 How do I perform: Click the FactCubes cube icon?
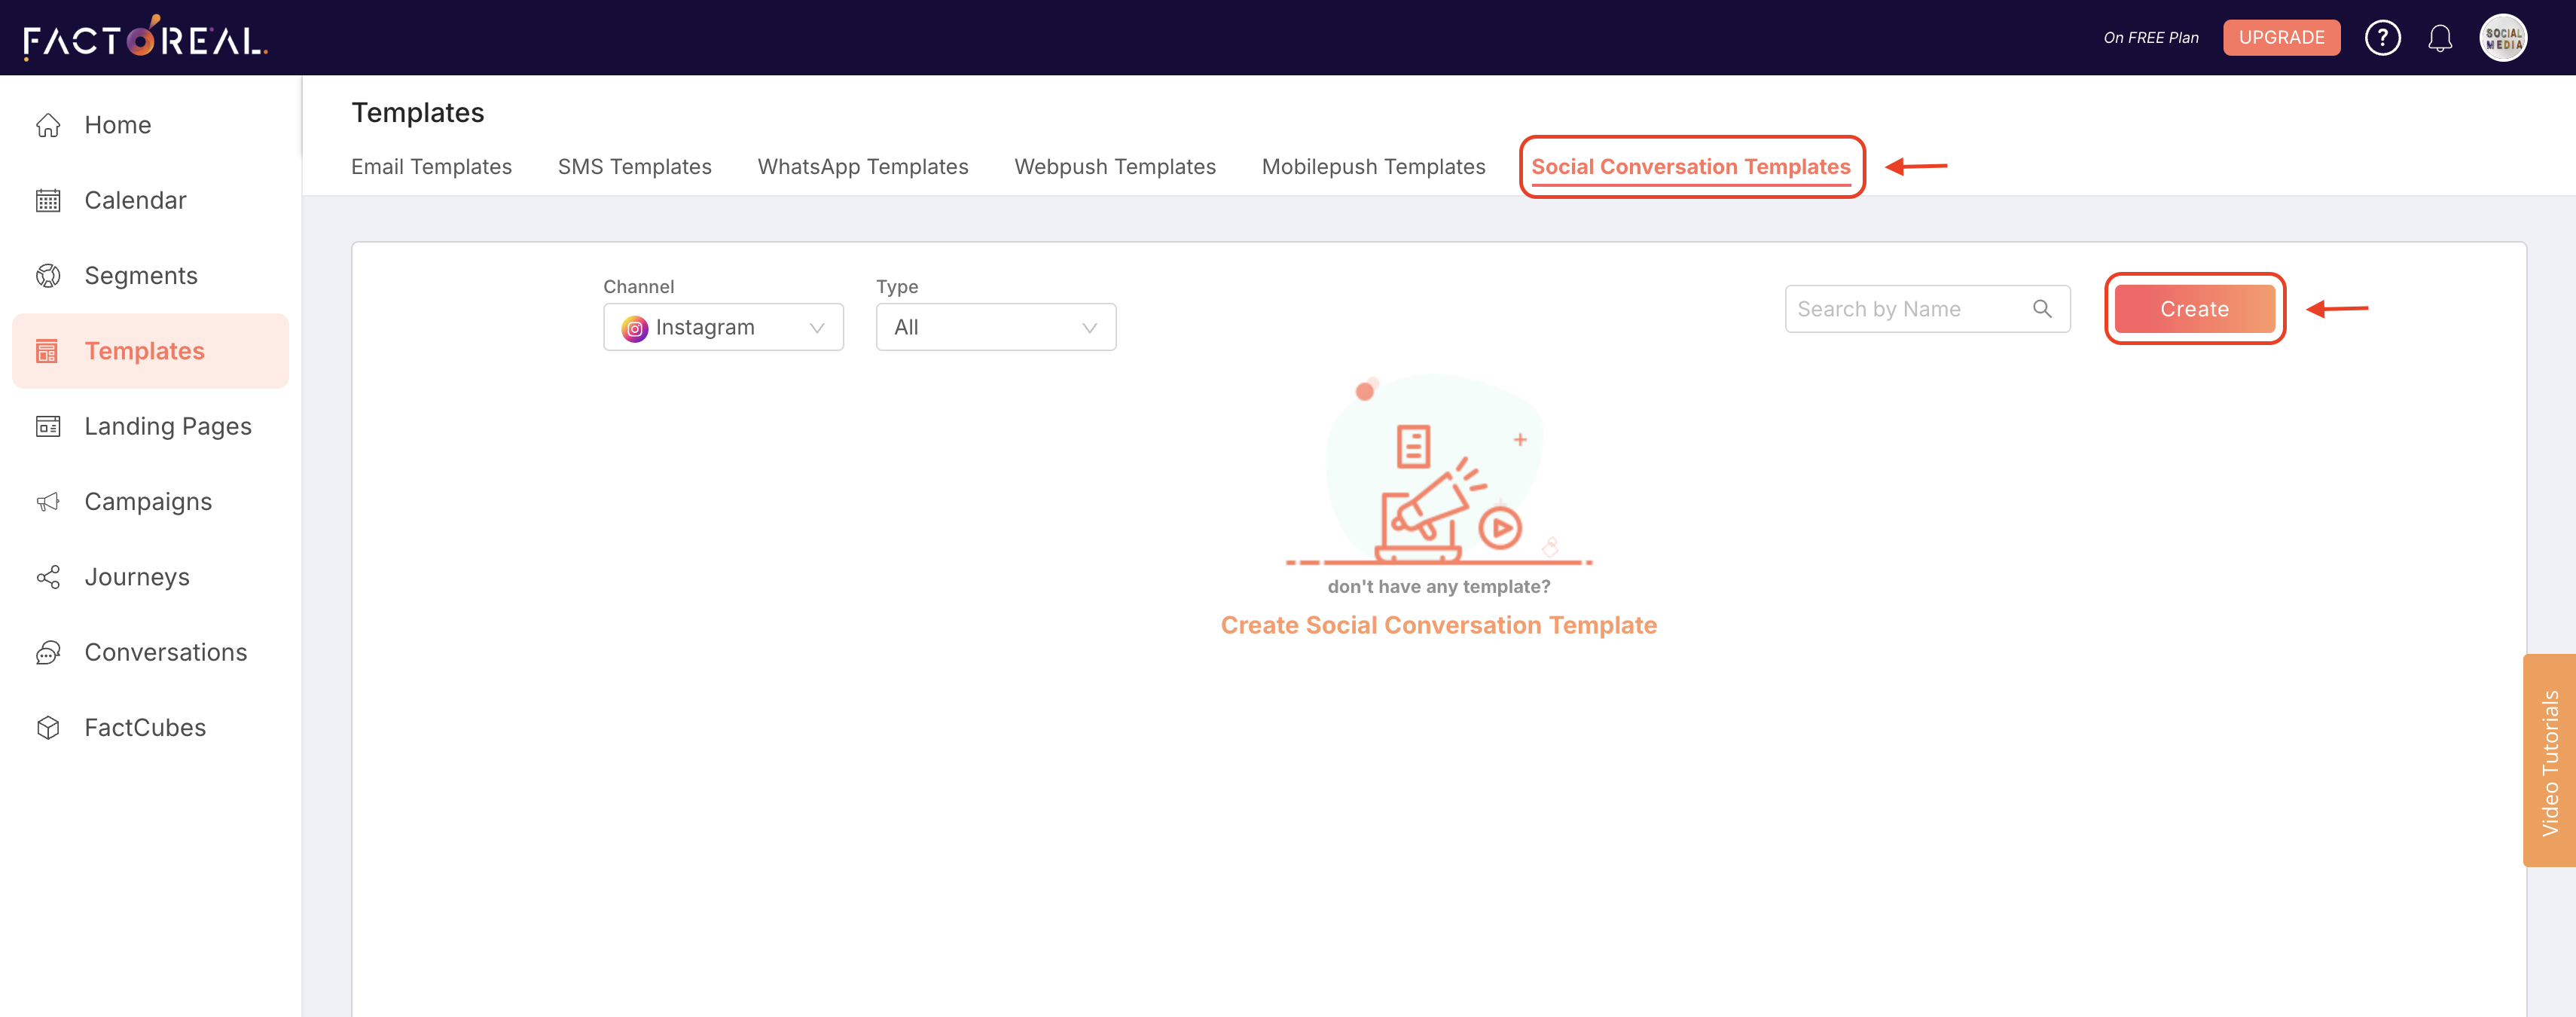[48, 728]
